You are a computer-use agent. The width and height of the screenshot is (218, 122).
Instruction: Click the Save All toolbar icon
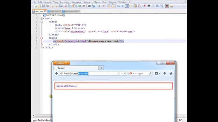click(48, 6)
